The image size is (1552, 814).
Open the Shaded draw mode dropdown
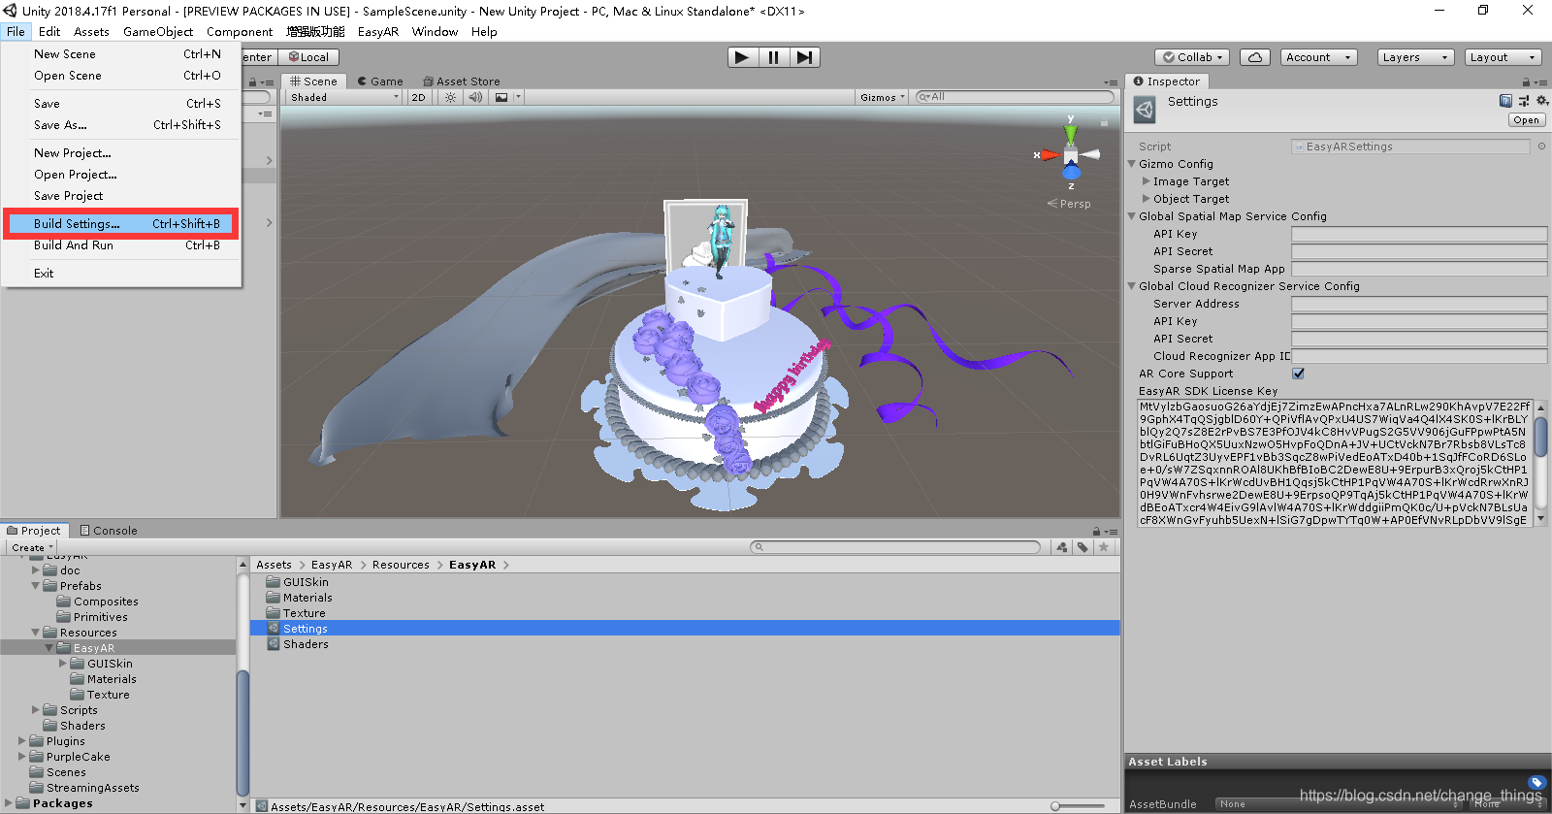(x=343, y=97)
